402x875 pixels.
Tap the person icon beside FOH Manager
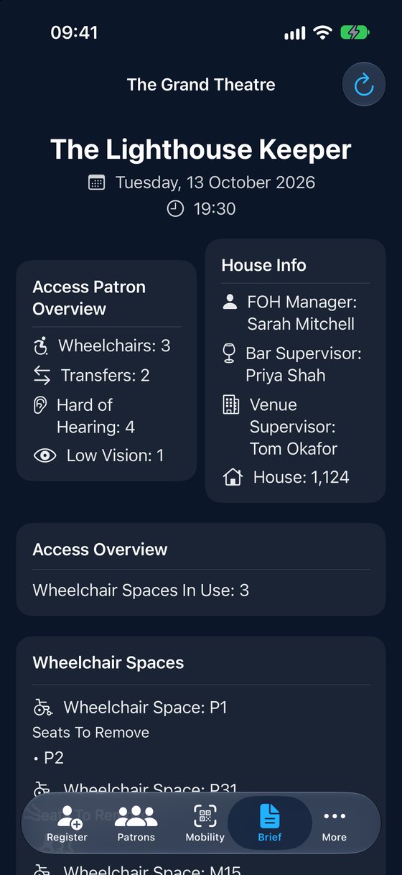click(x=230, y=302)
